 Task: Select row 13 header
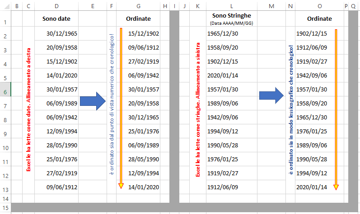[x=5, y=189]
